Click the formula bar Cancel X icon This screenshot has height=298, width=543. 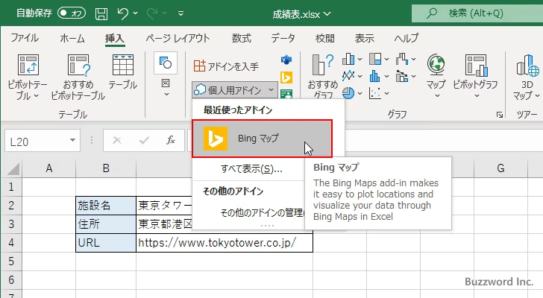pyautogui.click(x=117, y=140)
